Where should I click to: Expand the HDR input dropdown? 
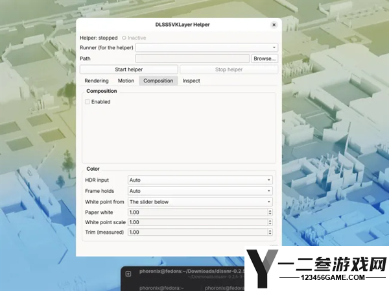200,180
